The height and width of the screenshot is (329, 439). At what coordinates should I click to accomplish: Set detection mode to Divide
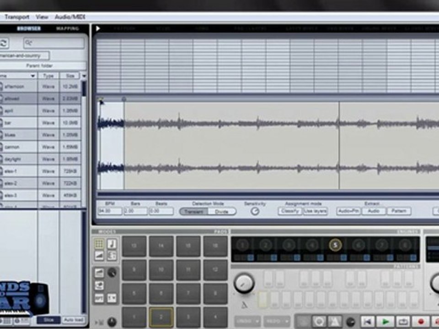pyautogui.click(x=222, y=212)
